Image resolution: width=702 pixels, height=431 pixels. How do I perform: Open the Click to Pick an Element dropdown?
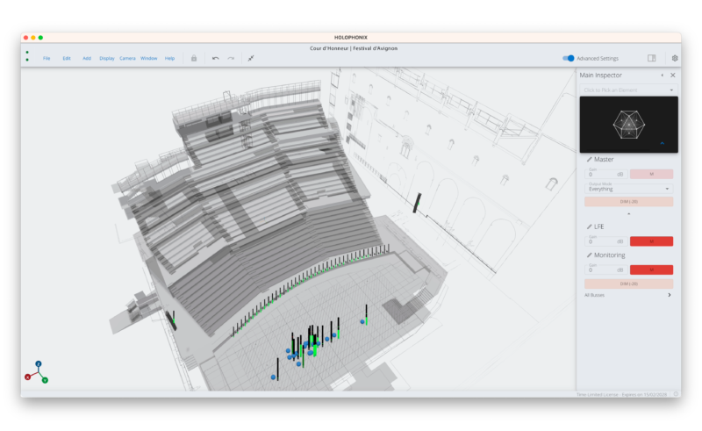click(x=628, y=90)
